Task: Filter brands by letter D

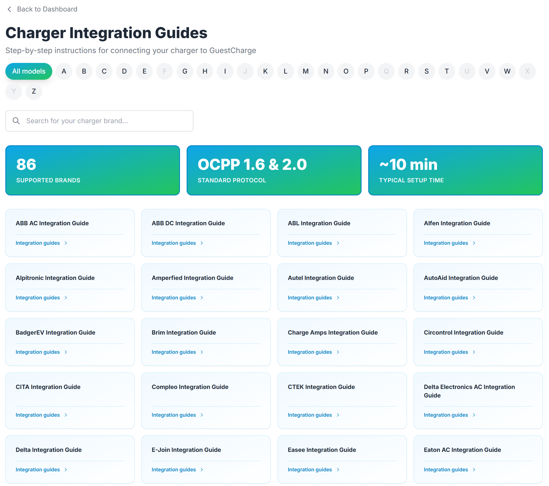Action: (124, 71)
